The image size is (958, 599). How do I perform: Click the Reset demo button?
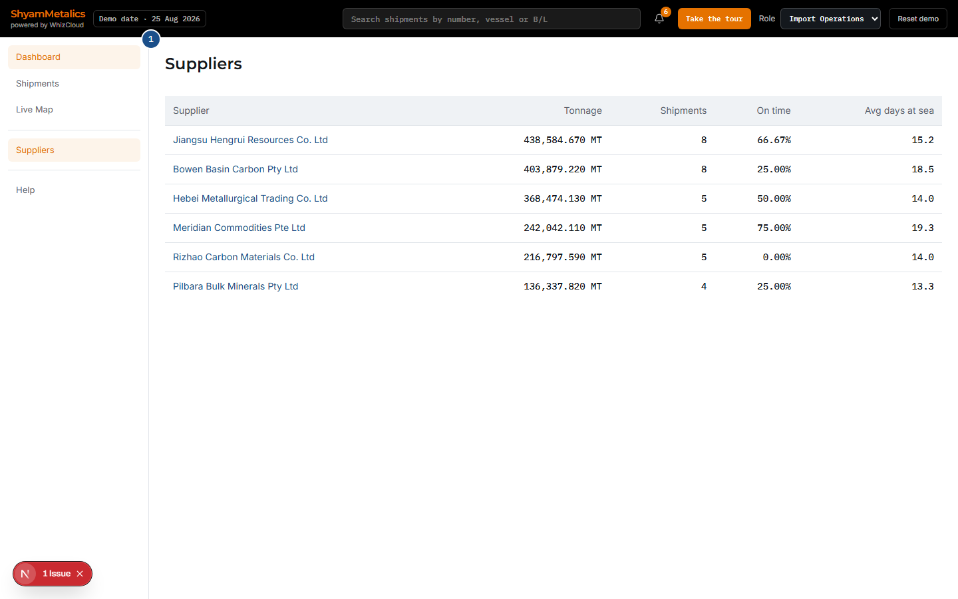tap(918, 19)
